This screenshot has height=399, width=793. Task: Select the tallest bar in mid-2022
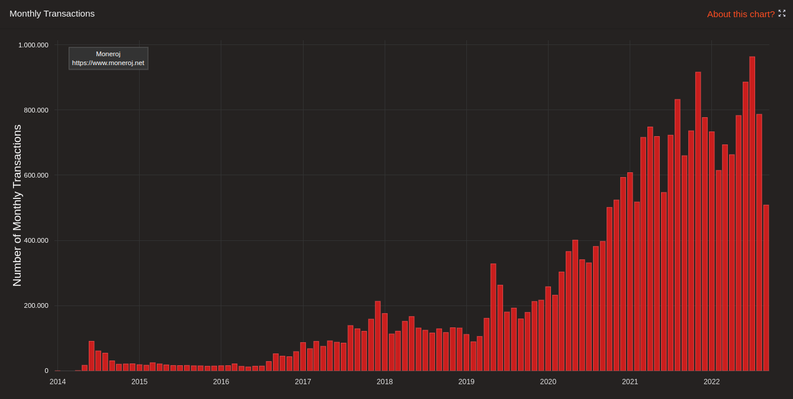click(x=752, y=214)
